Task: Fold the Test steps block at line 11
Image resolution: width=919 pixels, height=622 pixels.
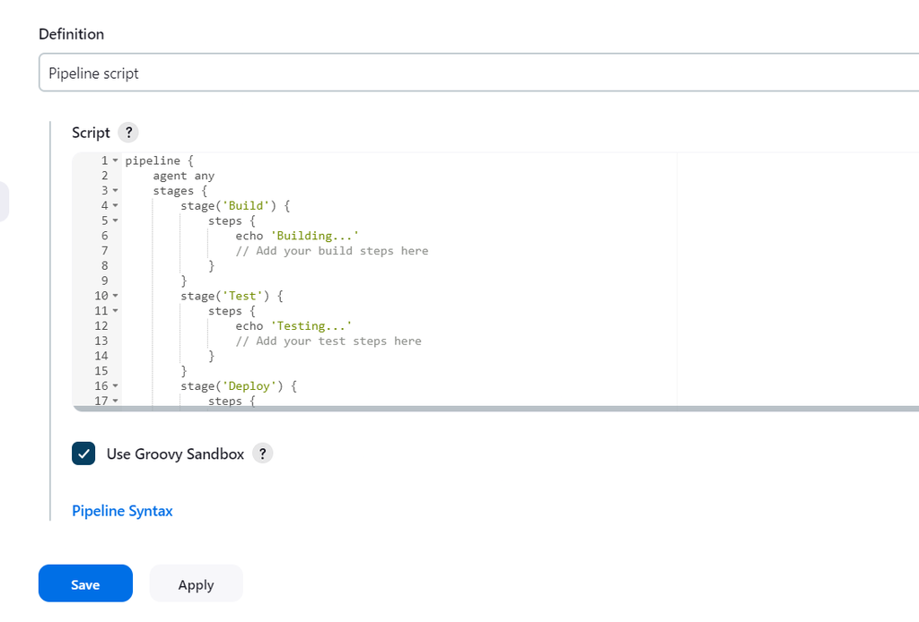Action: point(115,311)
